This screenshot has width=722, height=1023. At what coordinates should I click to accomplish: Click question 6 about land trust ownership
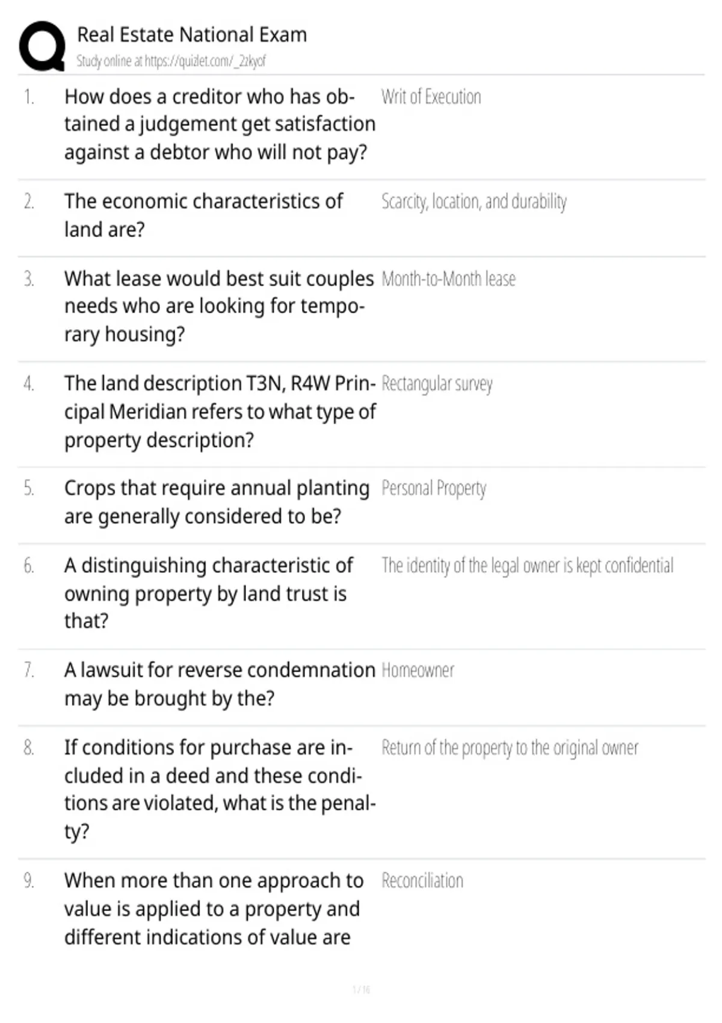point(209,593)
